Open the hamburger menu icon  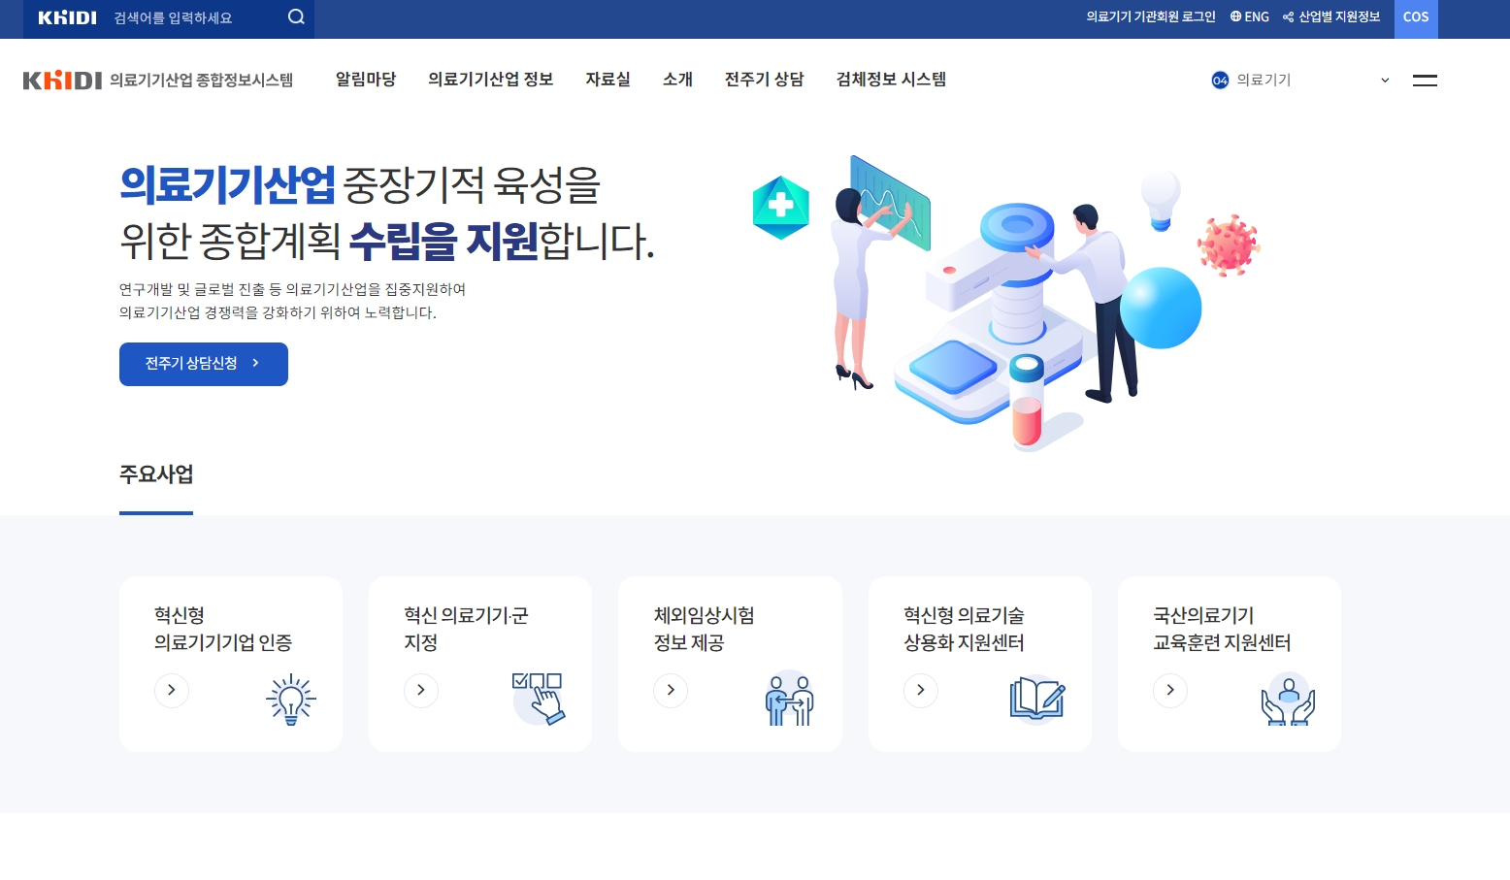pyautogui.click(x=1425, y=81)
